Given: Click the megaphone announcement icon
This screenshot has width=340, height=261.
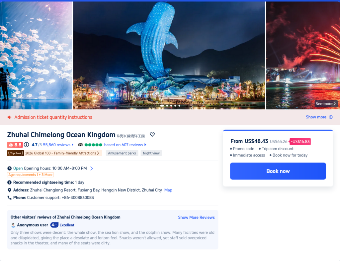Looking at the screenshot, I should pos(10,117).
